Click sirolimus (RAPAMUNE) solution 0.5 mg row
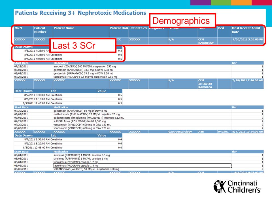Viewport: 272px width, 204px height. point(139,155)
